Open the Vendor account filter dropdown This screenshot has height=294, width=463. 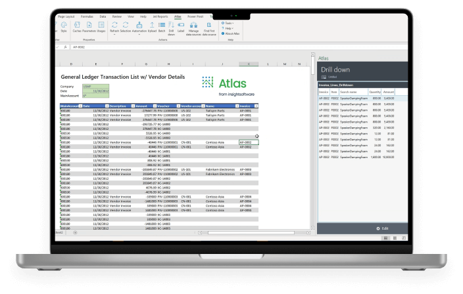(203, 106)
